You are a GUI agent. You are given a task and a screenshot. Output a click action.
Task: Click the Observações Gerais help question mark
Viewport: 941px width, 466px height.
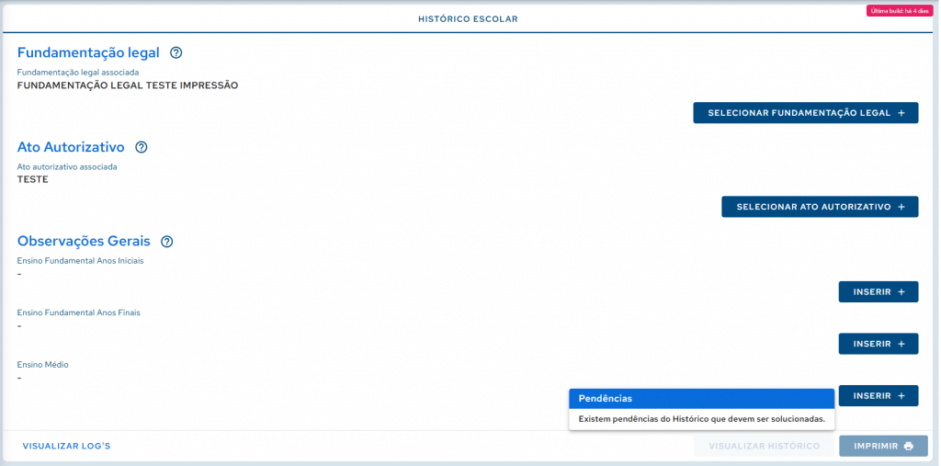pyautogui.click(x=166, y=242)
